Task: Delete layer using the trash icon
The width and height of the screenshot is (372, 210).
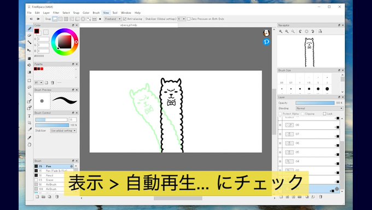Action: (321, 197)
